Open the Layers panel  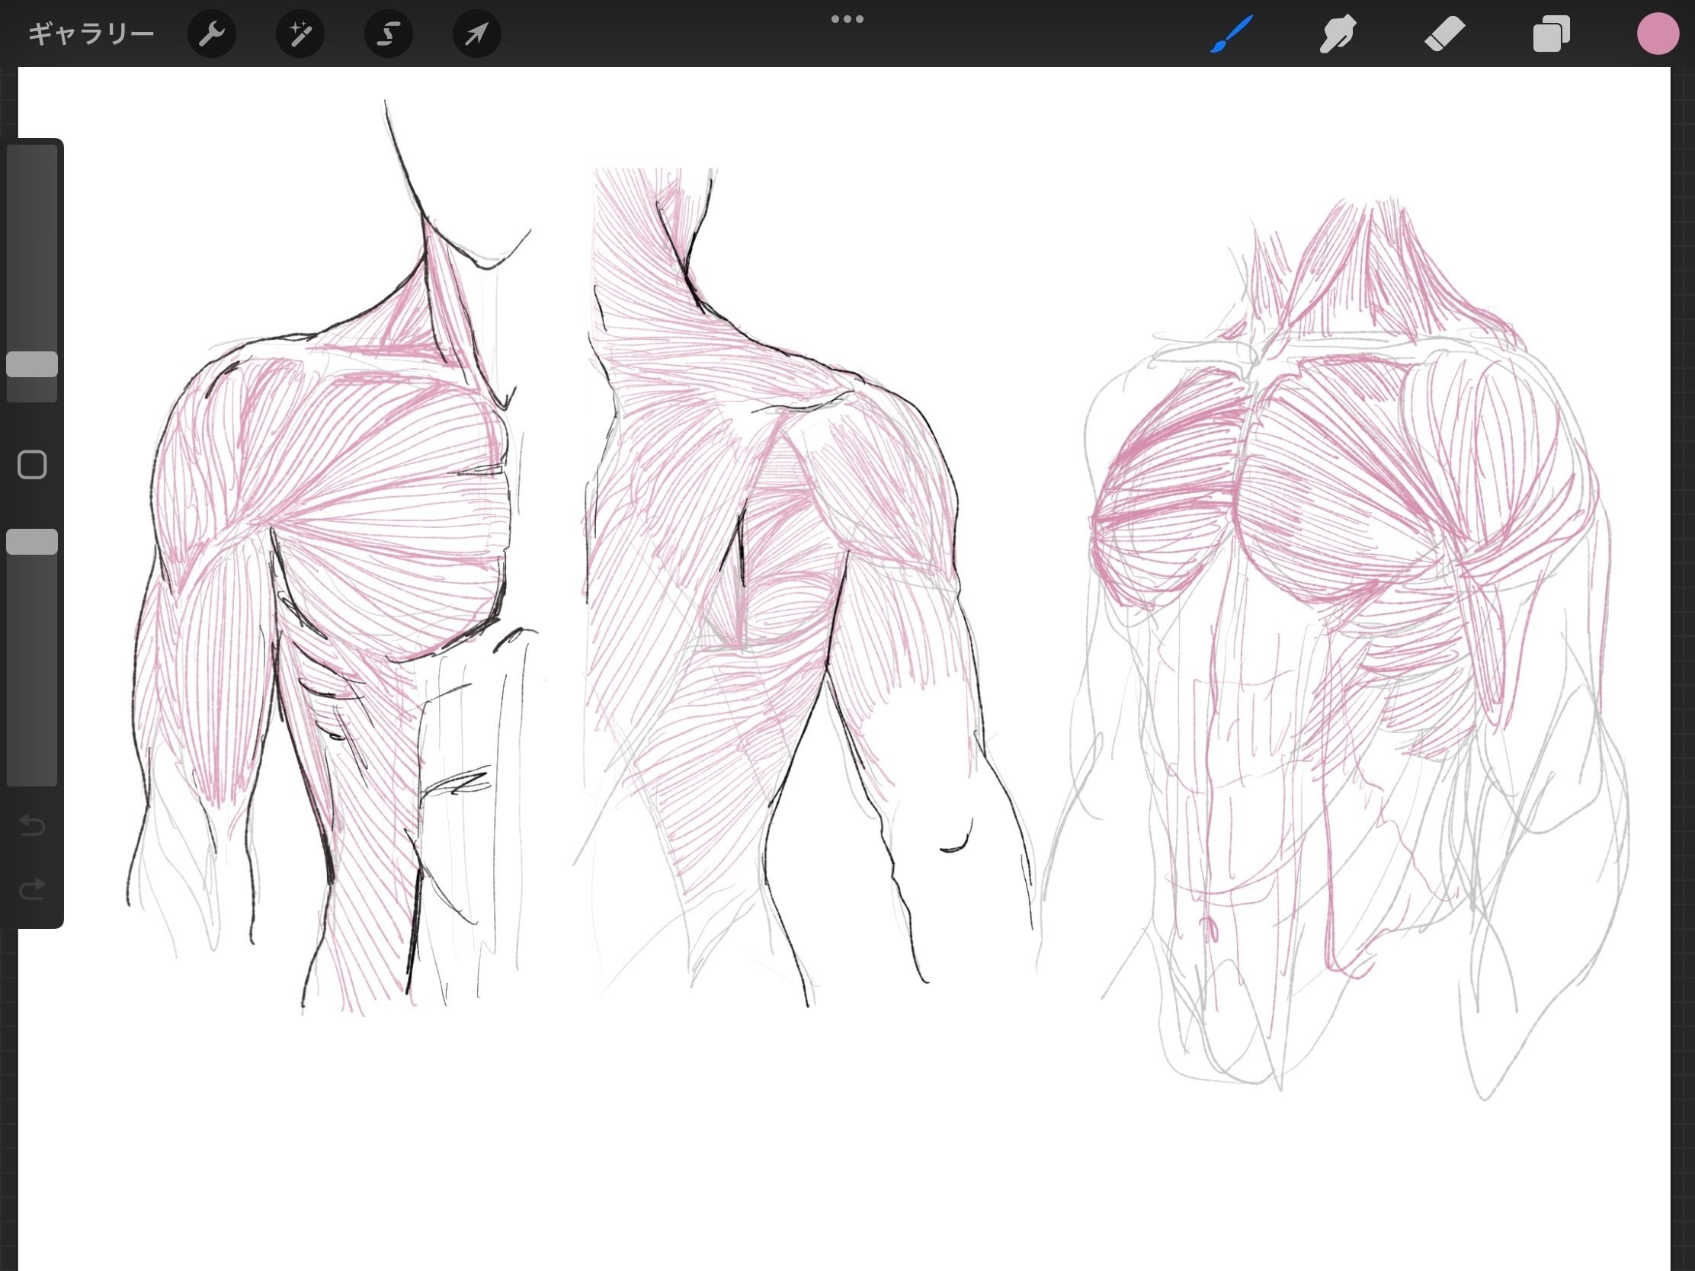tap(1551, 34)
